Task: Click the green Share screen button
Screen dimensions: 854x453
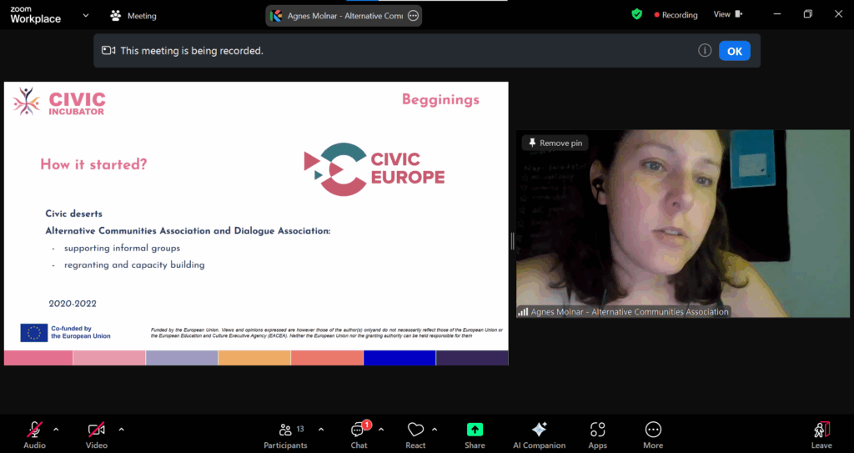Action: pyautogui.click(x=475, y=434)
